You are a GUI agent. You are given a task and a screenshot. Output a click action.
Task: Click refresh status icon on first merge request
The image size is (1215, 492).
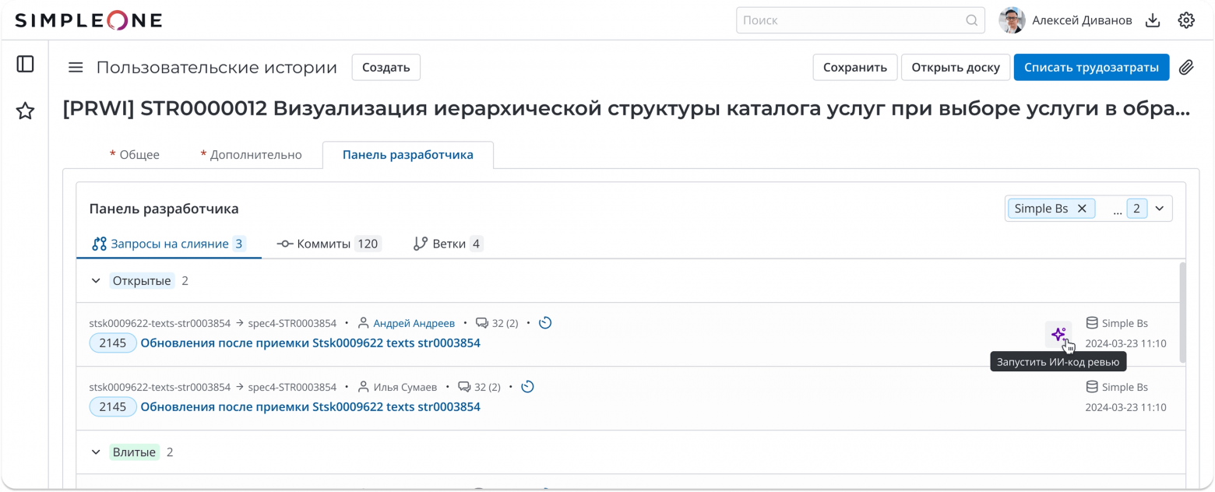(x=545, y=322)
